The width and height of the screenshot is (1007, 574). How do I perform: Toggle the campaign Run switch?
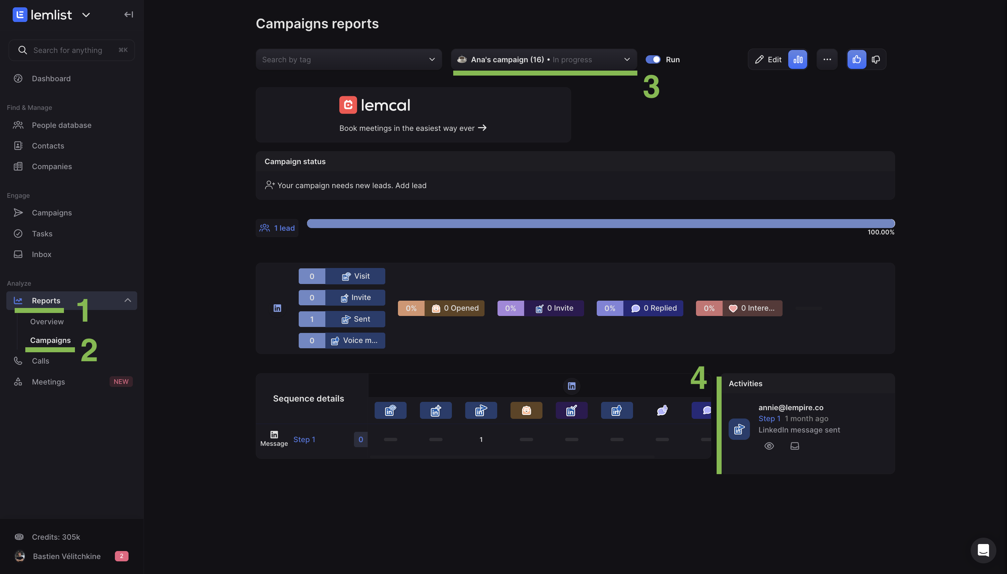(x=653, y=60)
